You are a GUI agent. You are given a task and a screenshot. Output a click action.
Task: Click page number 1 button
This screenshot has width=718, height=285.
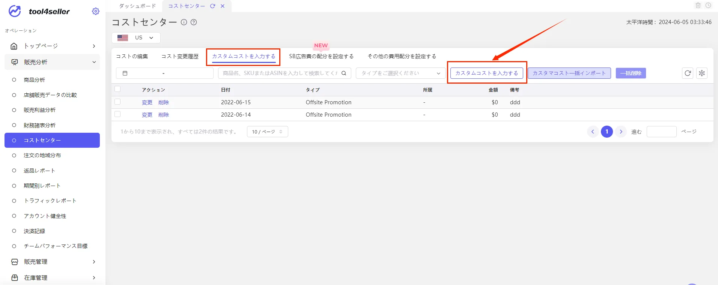click(607, 132)
